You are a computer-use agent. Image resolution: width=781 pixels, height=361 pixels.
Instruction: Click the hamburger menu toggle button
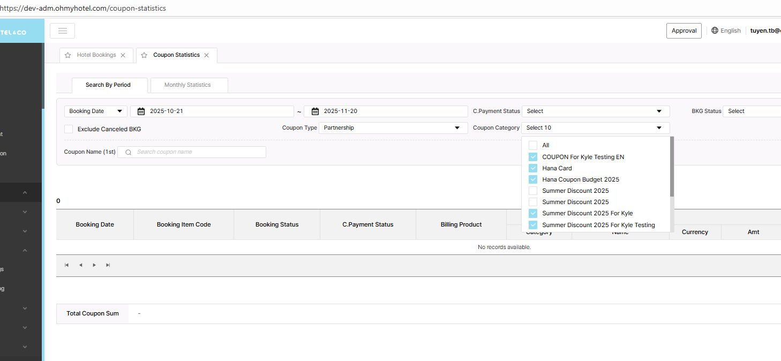click(62, 31)
